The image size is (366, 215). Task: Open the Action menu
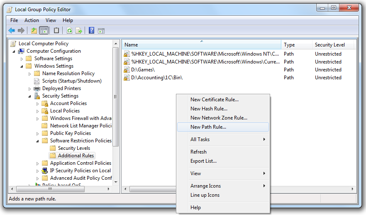(x=32, y=20)
